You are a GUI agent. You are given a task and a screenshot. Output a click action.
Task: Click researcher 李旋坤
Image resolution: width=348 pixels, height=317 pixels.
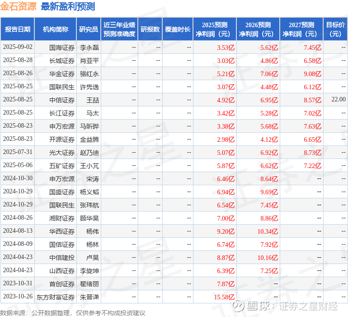pyautogui.click(x=89, y=271)
